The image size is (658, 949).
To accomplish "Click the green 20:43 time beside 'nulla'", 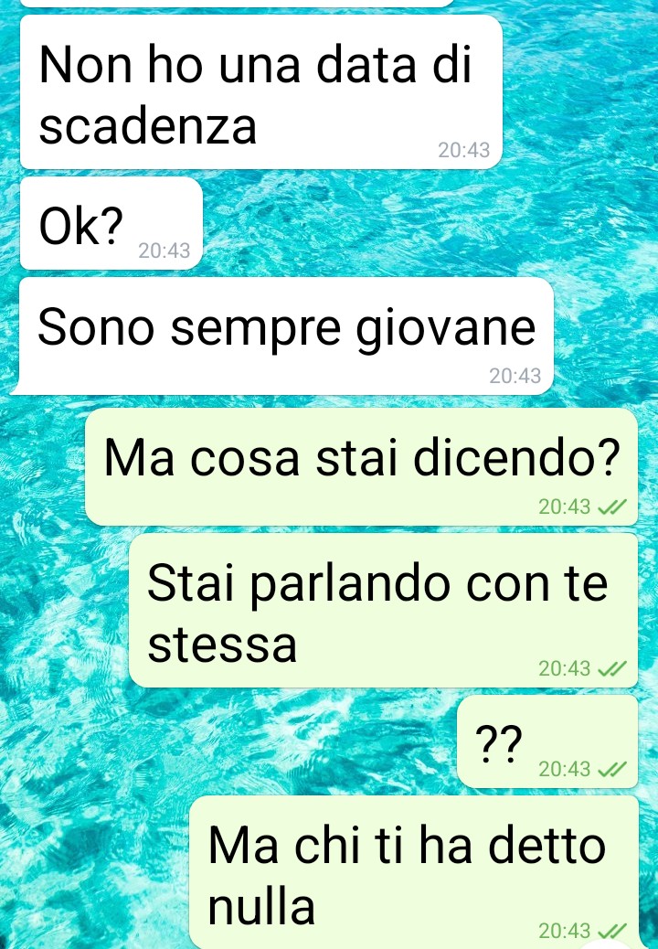I will click(564, 930).
